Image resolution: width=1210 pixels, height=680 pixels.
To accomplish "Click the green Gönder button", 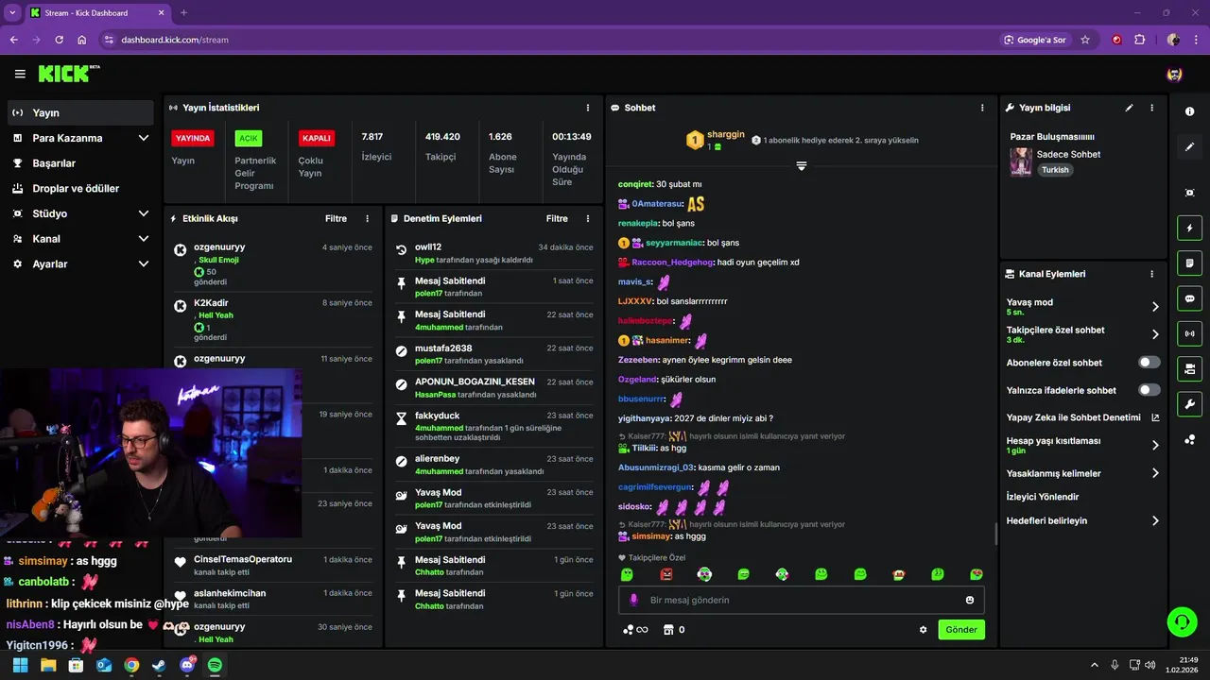I will point(961,630).
